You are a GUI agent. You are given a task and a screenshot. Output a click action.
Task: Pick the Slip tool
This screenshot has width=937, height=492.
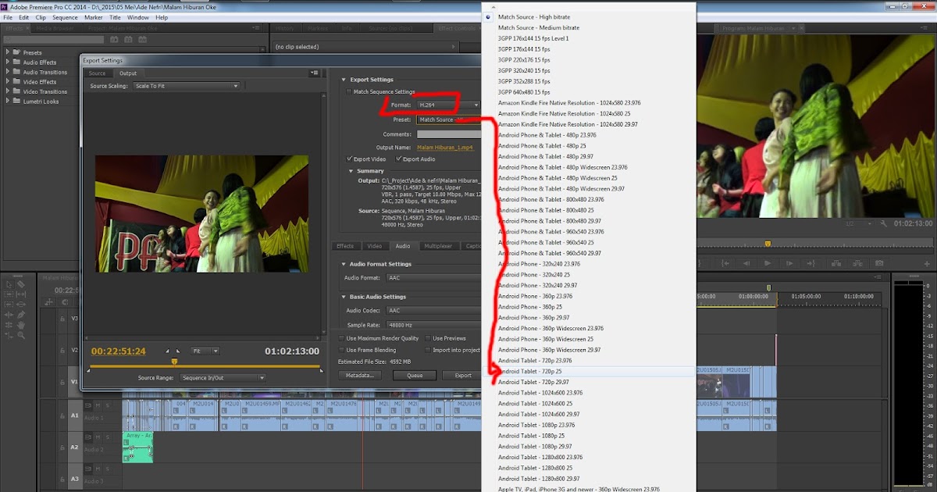(x=21, y=294)
